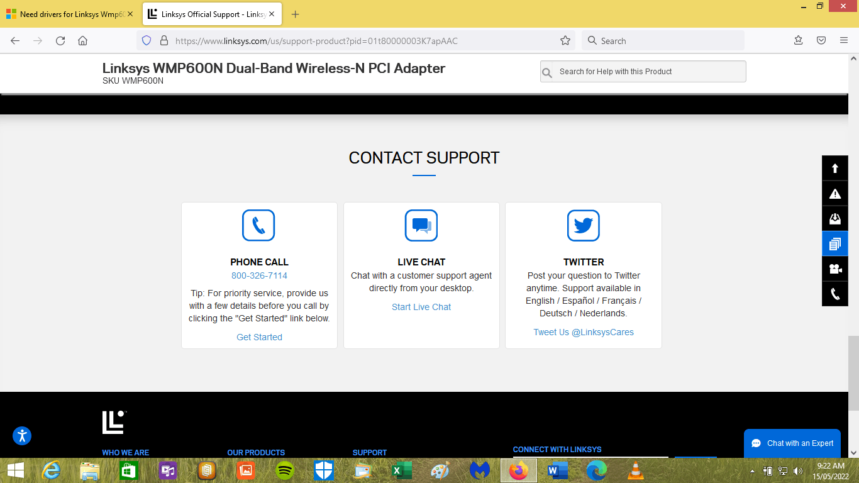Open Microsoft Edge from taskbar
859x483 pixels.
[x=597, y=470]
